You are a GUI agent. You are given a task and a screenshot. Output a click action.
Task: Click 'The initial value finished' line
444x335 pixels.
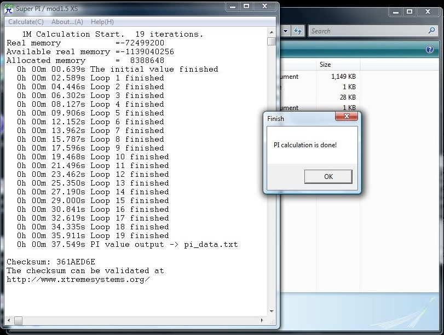(x=118, y=70)
